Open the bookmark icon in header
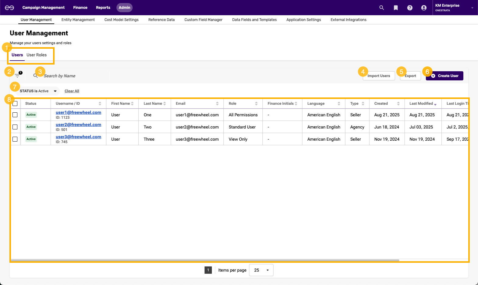Screen dimensions: 478x285 (x=396, y=8)
